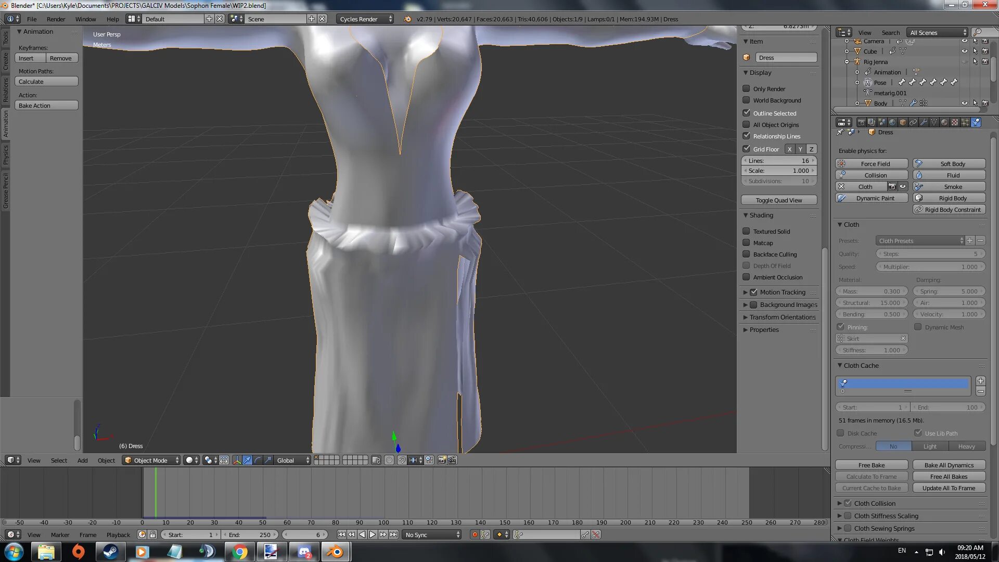
Task: Click the Mass value slider
Action: pos(871,291)
